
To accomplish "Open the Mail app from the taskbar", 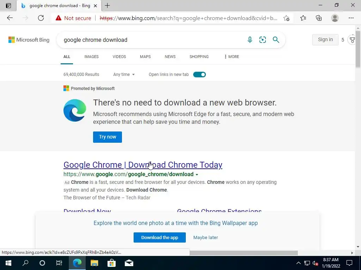I will coord(129,263).
